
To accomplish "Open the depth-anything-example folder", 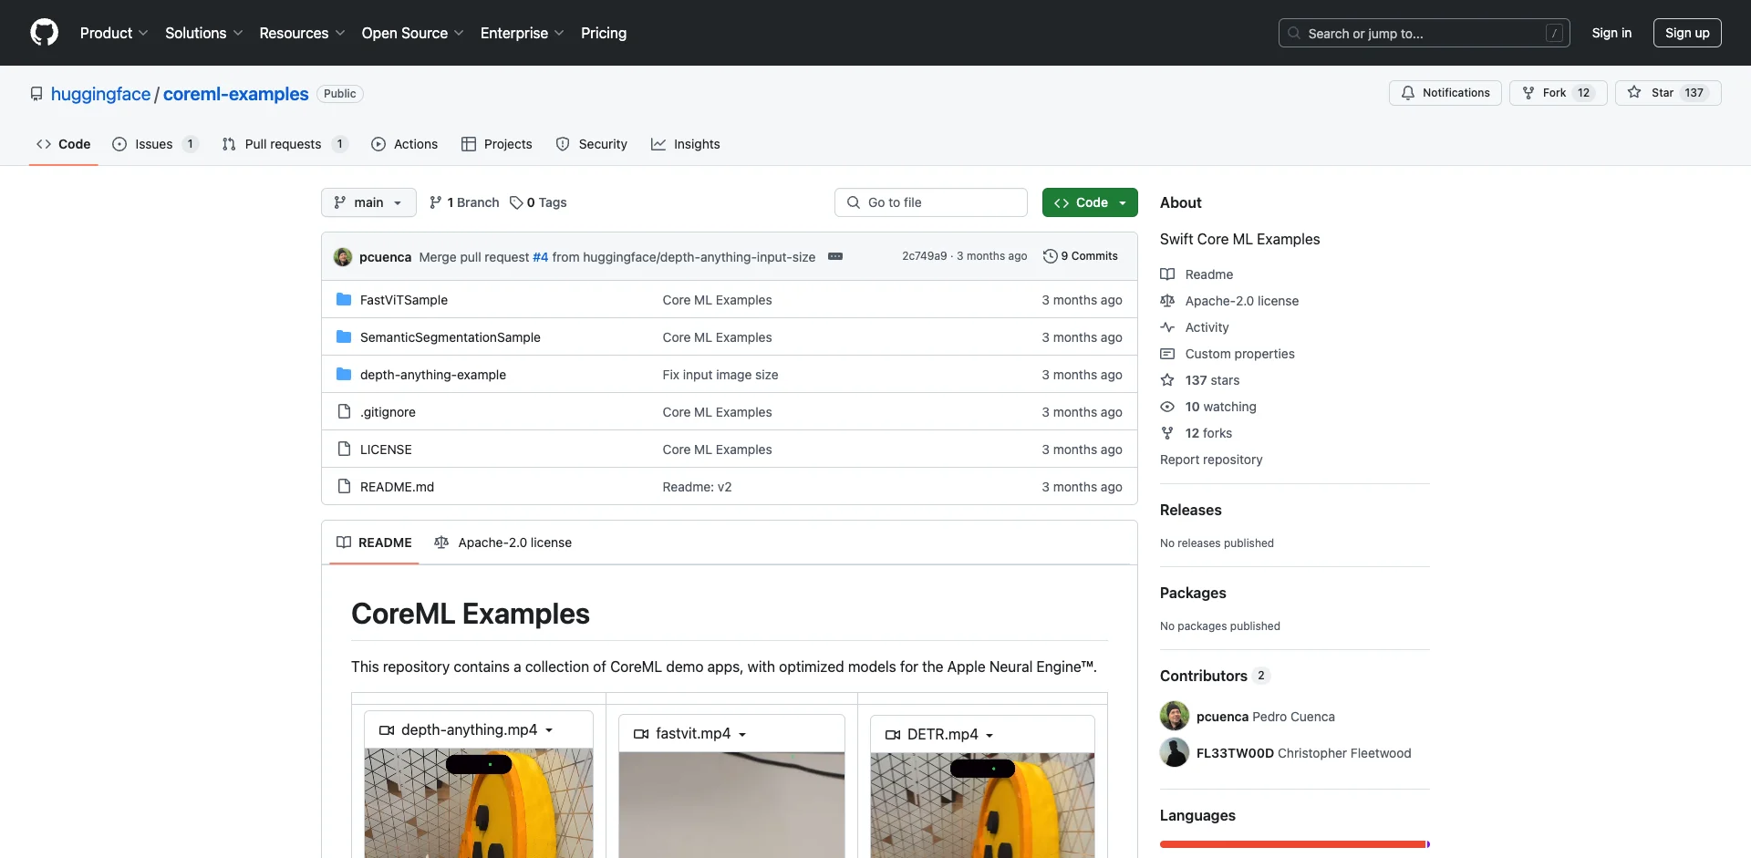I will (x=433, y=375).
